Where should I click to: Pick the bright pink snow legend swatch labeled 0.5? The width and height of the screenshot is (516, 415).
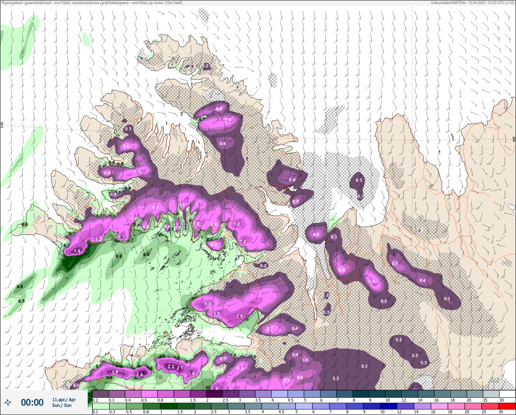coord(149,394)
